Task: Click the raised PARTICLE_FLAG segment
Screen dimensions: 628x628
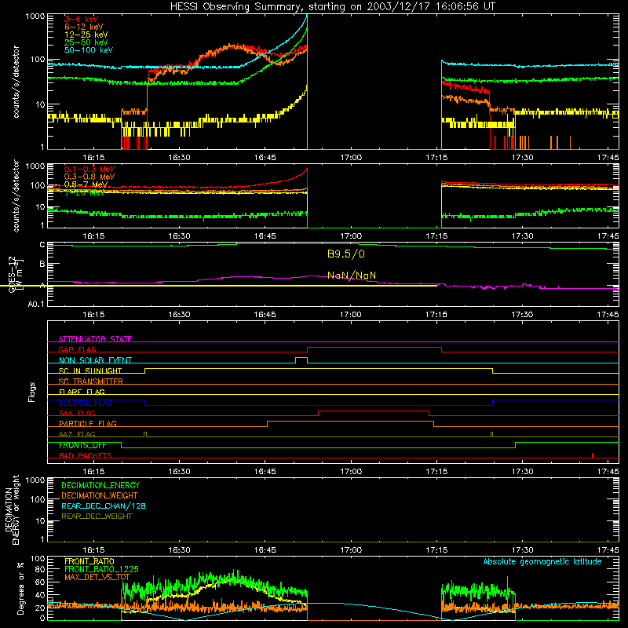Action: (350, 422)
